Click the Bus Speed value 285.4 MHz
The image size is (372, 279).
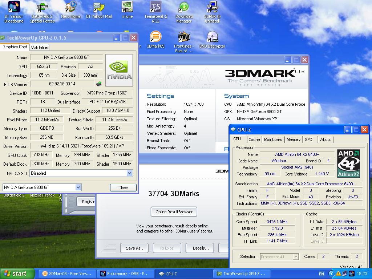(277, 235)
